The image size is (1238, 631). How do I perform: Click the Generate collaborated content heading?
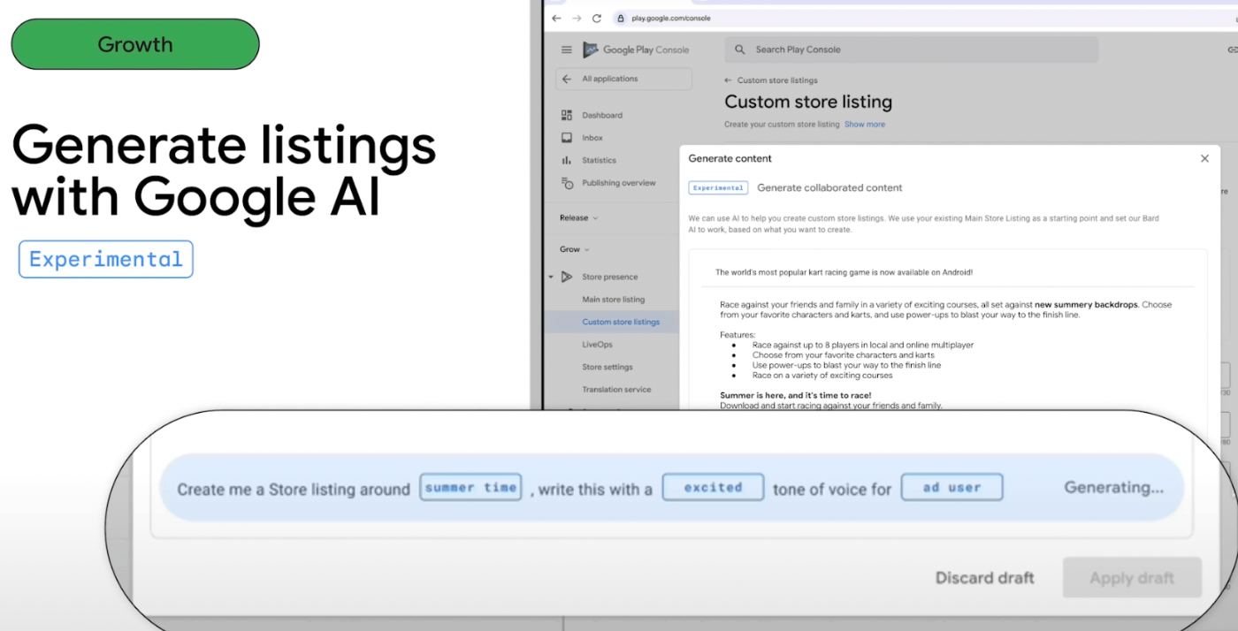tap(829, 188)
